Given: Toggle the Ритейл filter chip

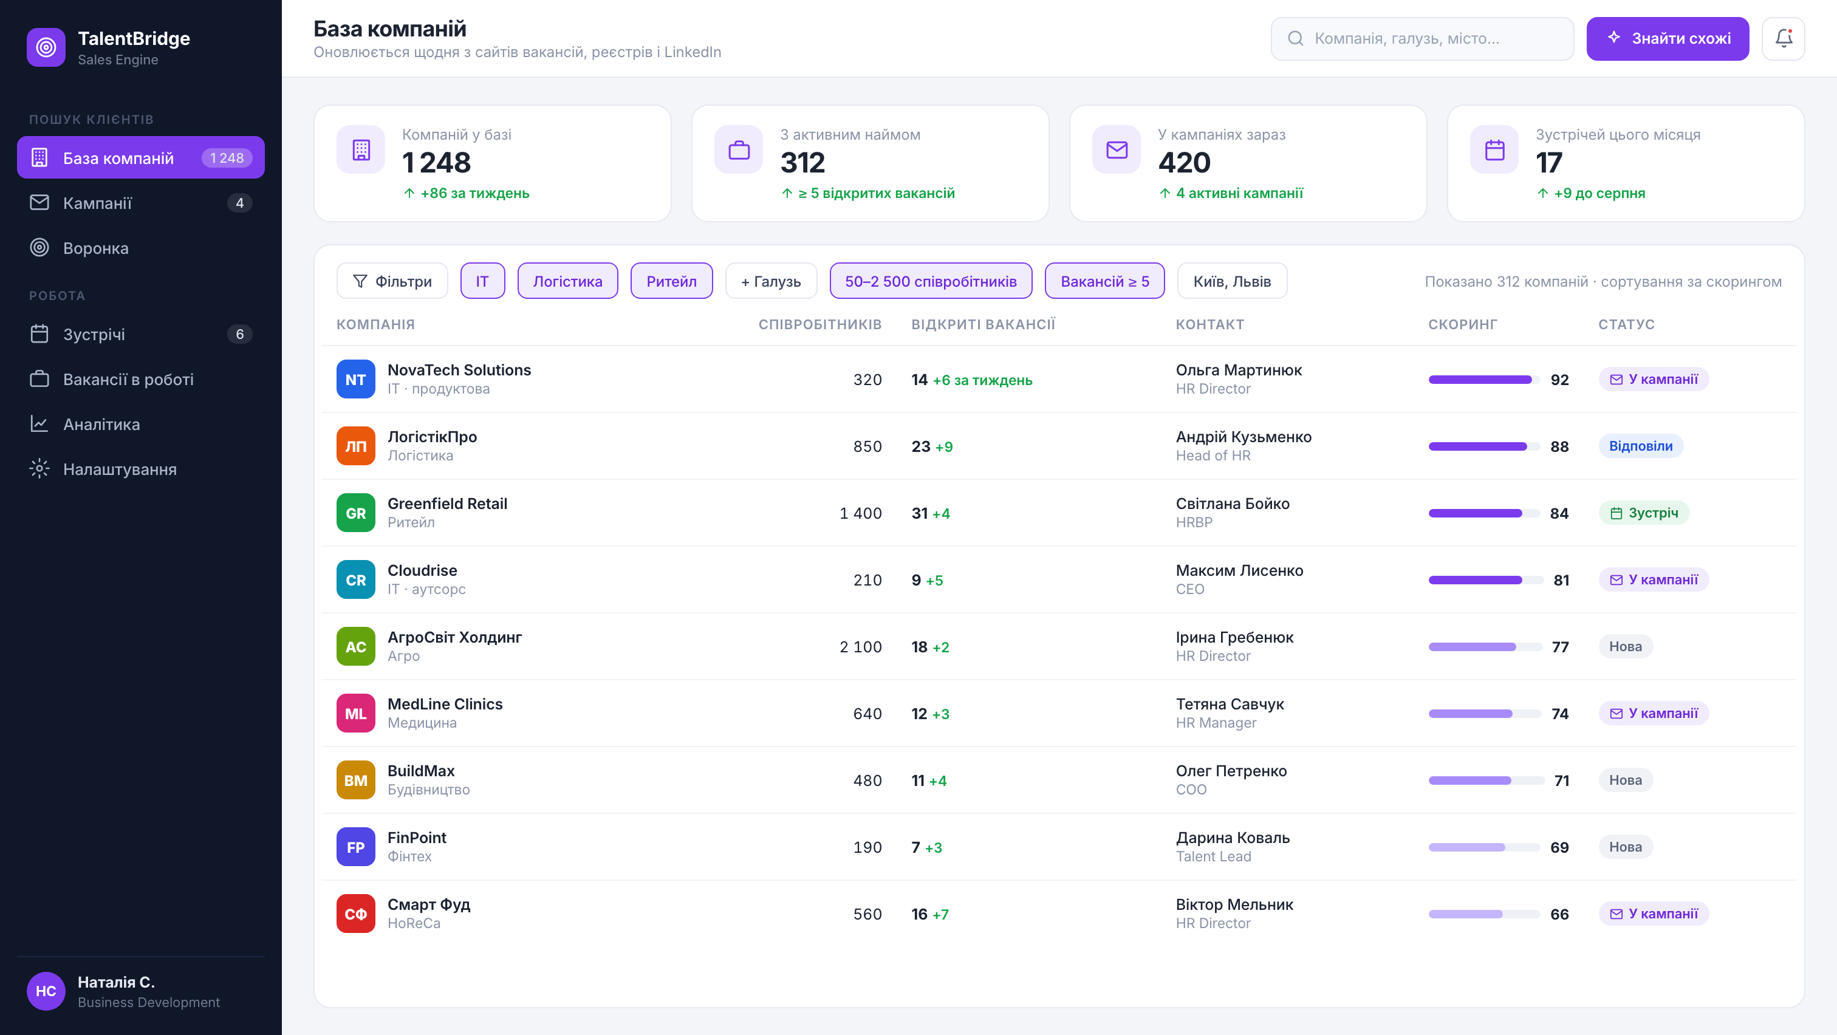Looking at the screenshot, I should [672, 281].
